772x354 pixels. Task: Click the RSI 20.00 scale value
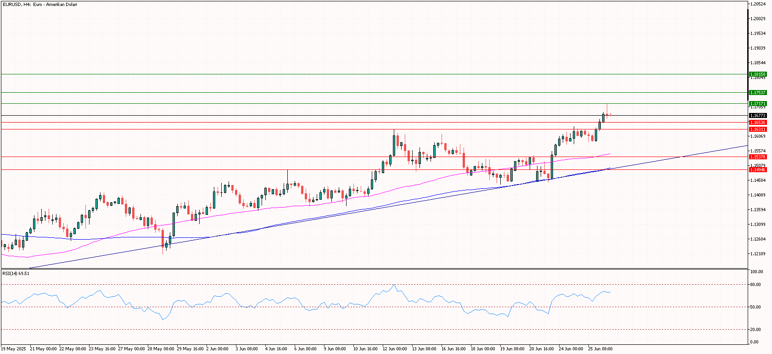click(x=756, y=330)
